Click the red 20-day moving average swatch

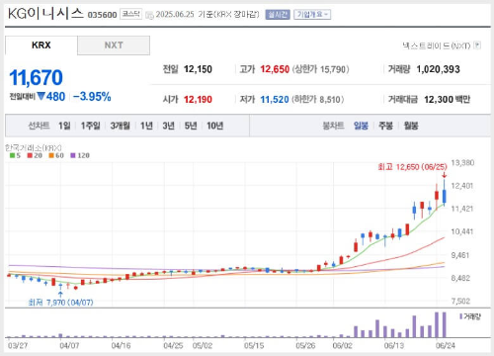pos(30,155)
